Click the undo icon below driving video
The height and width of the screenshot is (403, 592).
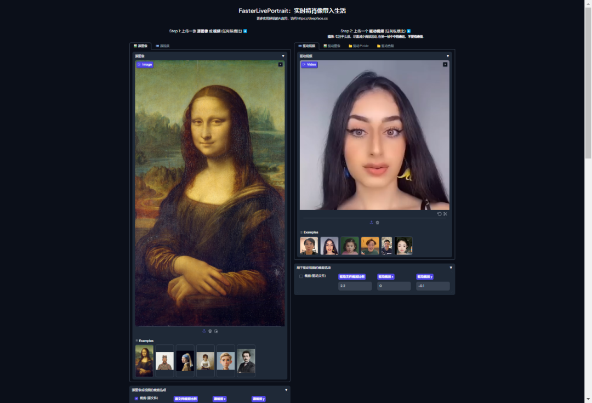[x=440, y=214]
